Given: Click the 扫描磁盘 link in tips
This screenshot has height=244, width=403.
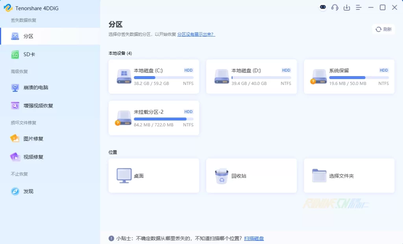Looking at the screenshot, I should [254, 238].
